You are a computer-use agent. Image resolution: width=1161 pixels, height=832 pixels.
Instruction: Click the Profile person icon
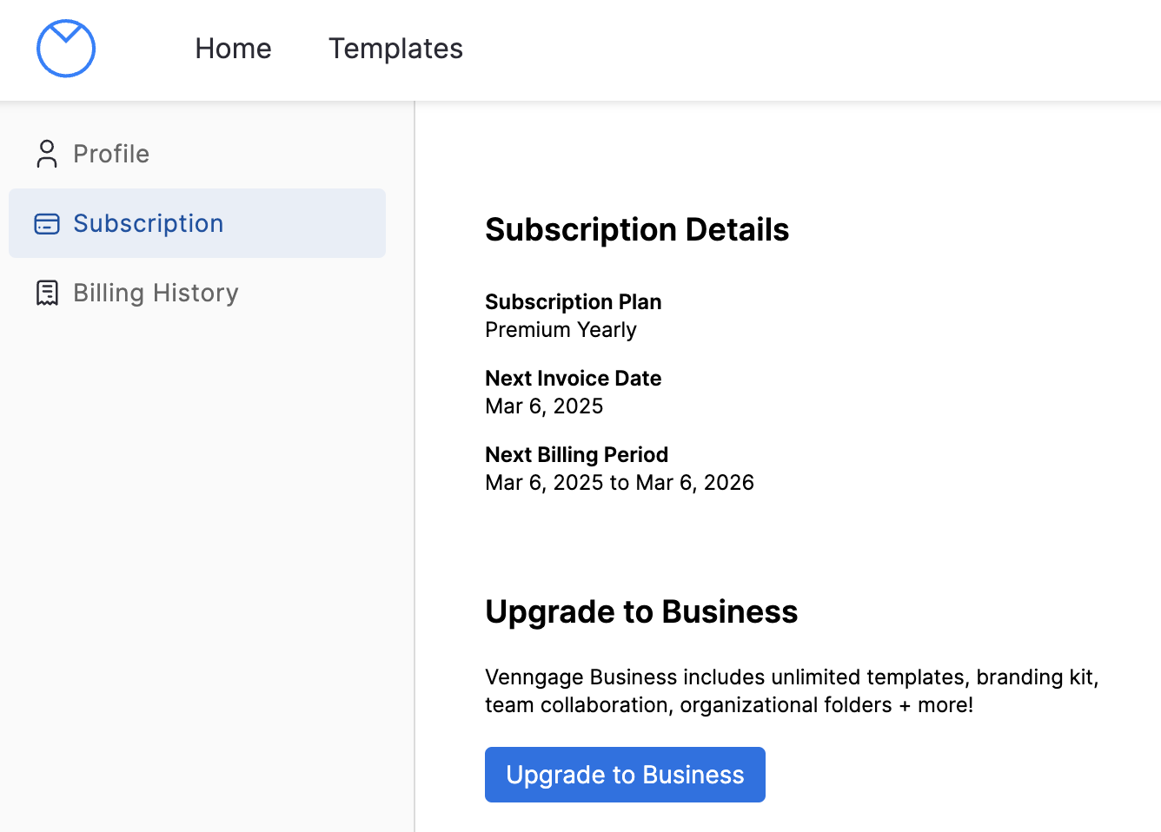tap(47, 154)
